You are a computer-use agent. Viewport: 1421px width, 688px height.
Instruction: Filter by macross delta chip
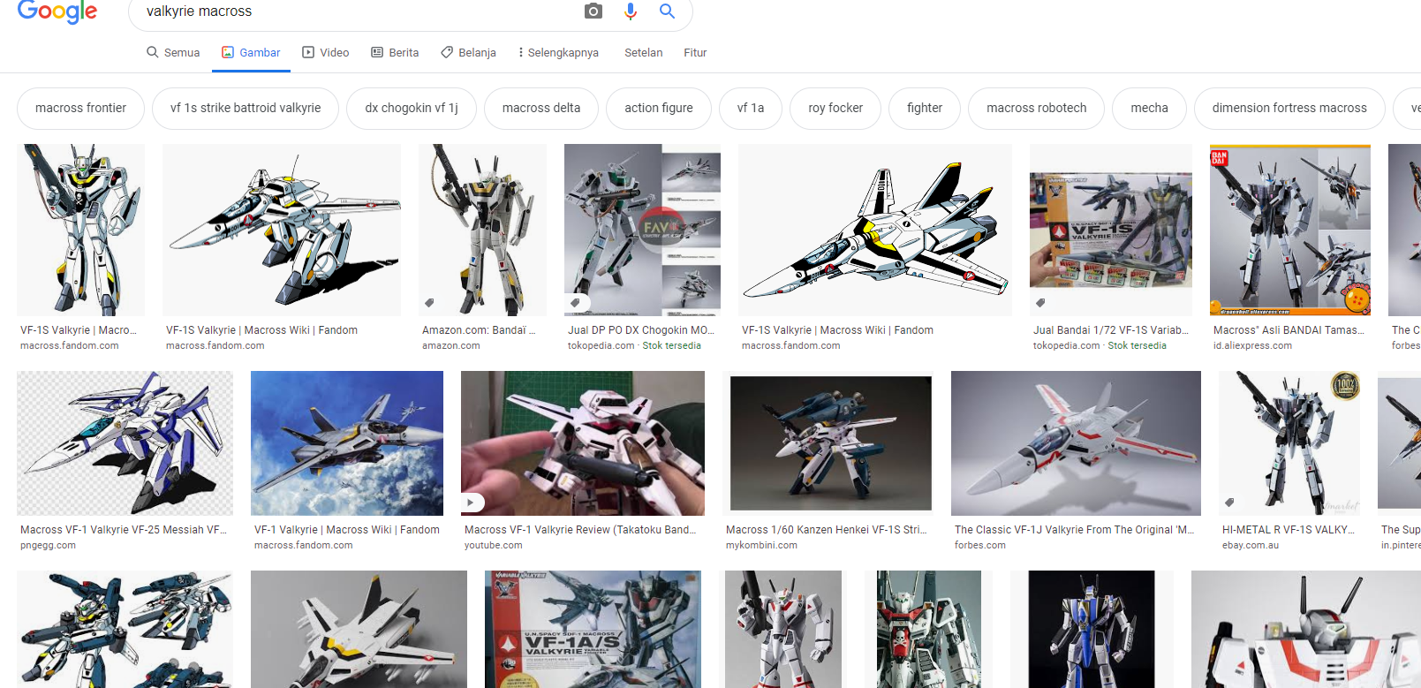(541, 108)
